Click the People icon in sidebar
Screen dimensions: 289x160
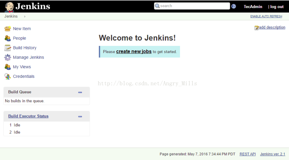point(7,38)
